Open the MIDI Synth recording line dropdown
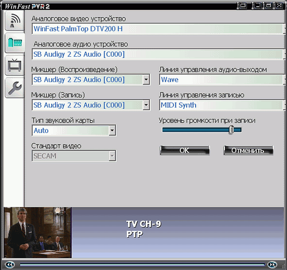 click(x=222, y=105)
